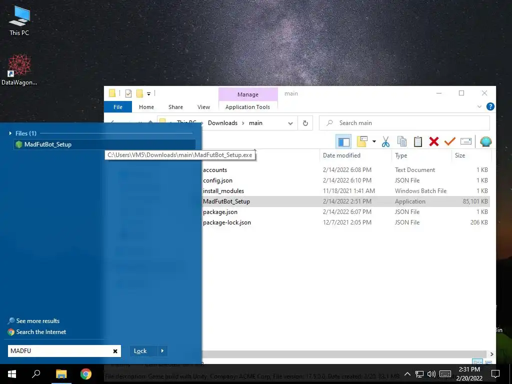This screenshot has width=512, height=384.
Task: Open the address bar history dropdown
Action: 290,123
